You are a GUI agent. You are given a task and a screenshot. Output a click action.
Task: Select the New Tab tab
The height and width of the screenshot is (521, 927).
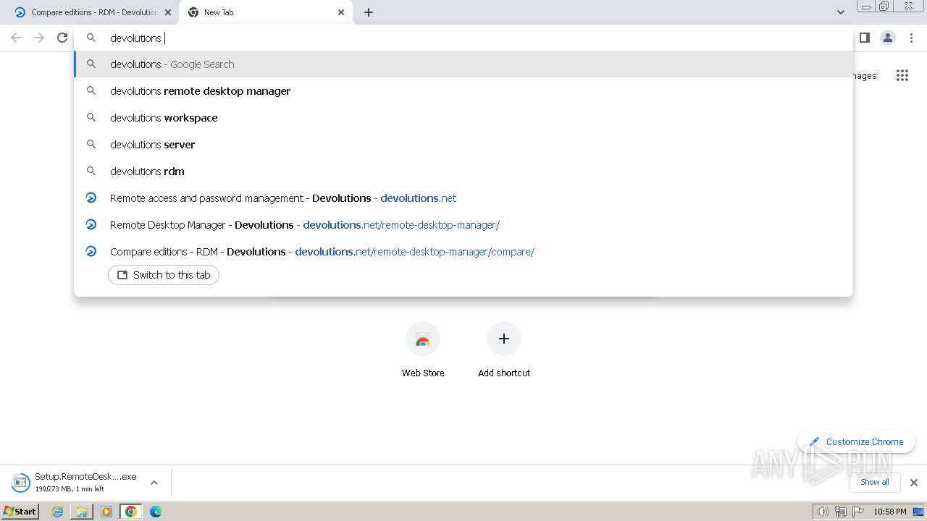pyautogui.click(x=265, y=12)
